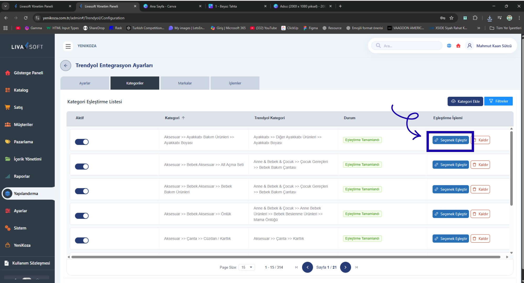Toggle the Alt Açma Seti row switch
The height and width of the screenshot is (283, 524).
[x=82, y=167]
